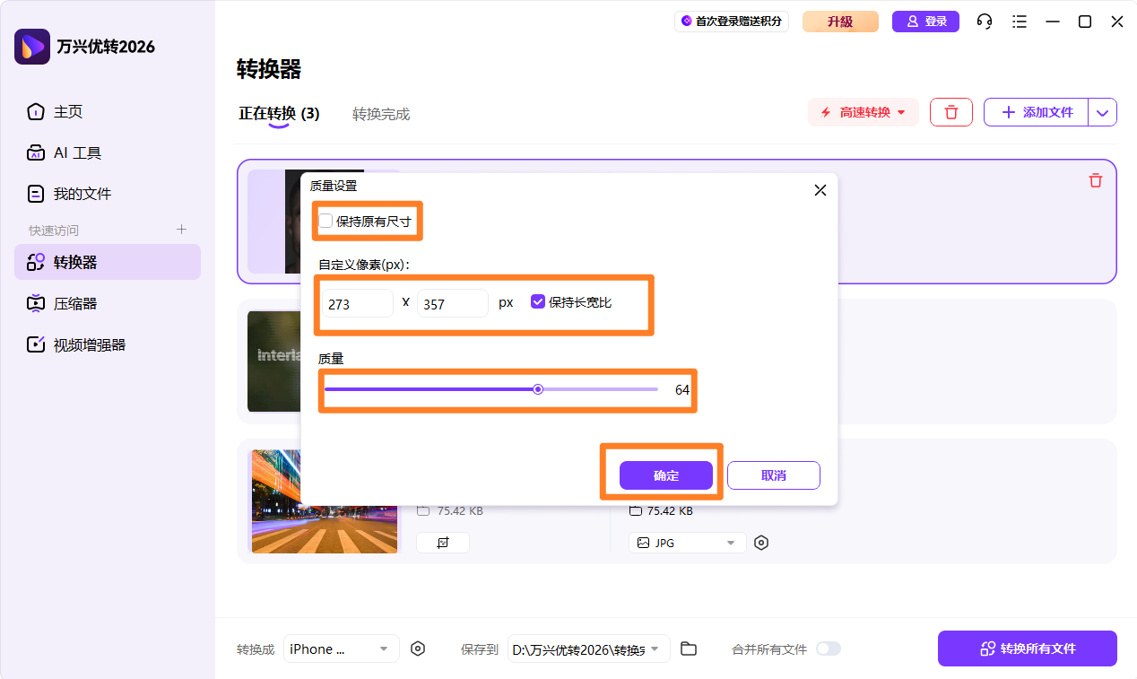The image size is (1137, 679).
Task: Click the crop/edit icon below the street photo
Action: click(442, 542)
